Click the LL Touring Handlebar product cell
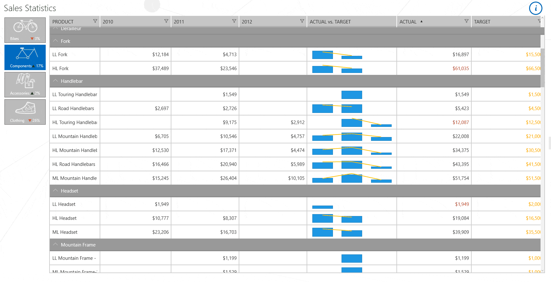Image resolution: width=551 pixels, height=282 pixels. 75,95
